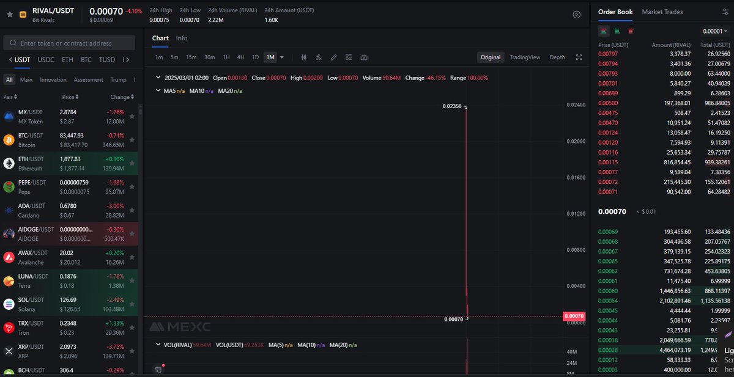Show combined buy and sell order book view

pos(604,31)
